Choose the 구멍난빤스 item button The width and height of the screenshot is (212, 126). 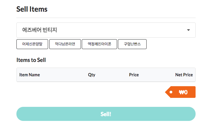tap(132, 44)
